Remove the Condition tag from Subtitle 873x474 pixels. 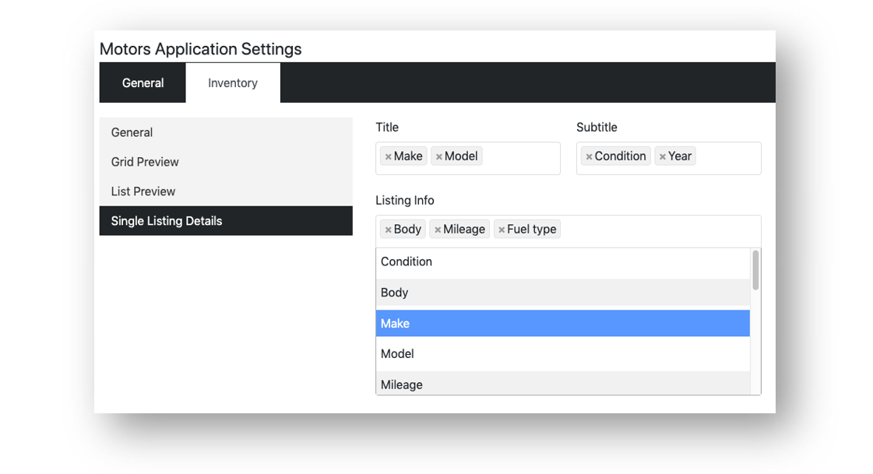pos(589,157)
